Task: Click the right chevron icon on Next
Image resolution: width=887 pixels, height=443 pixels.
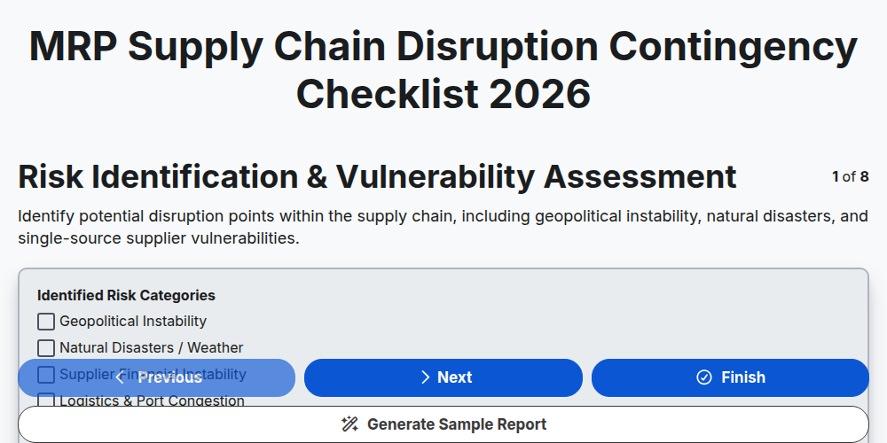Action: coord(426,377)
